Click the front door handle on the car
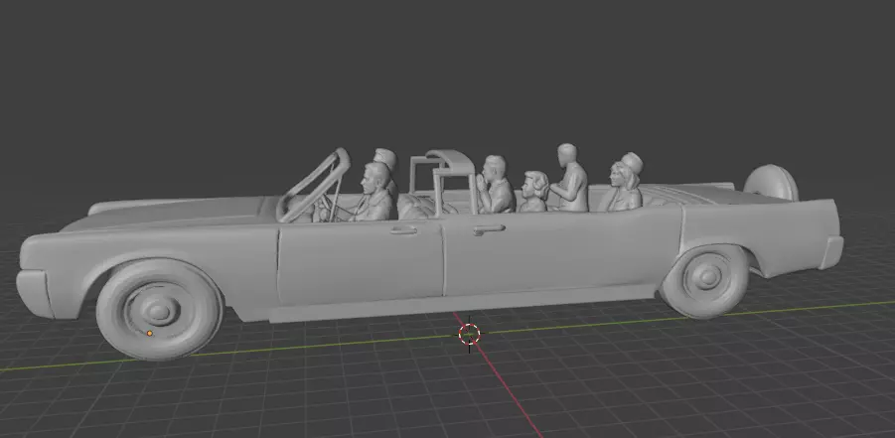The image size is (895, 438). [403, 230]
